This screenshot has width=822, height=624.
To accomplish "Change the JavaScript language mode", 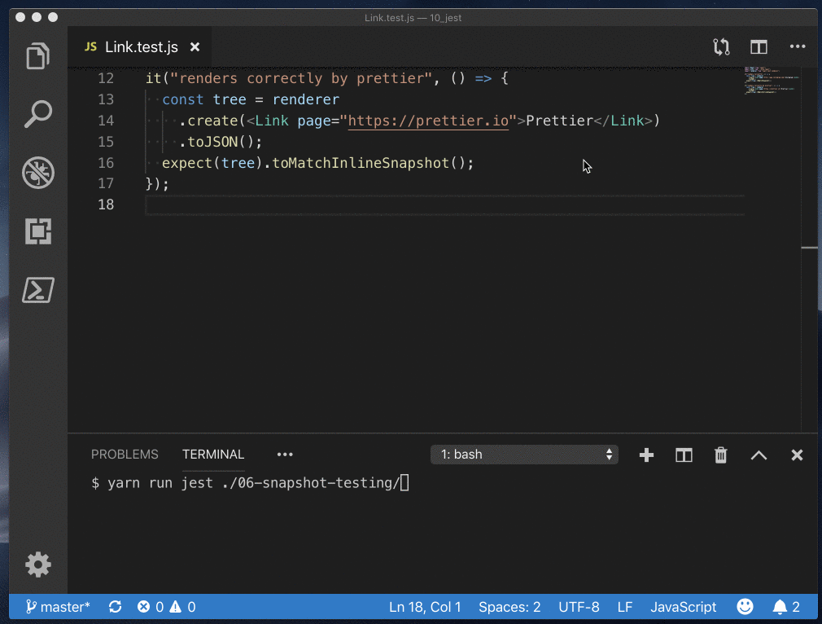I will click(683, 607).
